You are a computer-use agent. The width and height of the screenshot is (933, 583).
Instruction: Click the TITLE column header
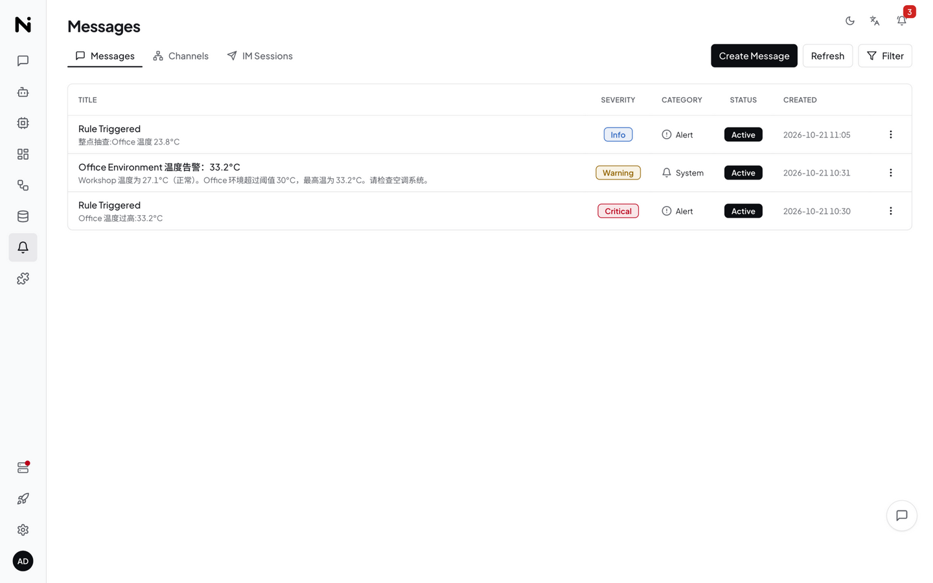87,100
